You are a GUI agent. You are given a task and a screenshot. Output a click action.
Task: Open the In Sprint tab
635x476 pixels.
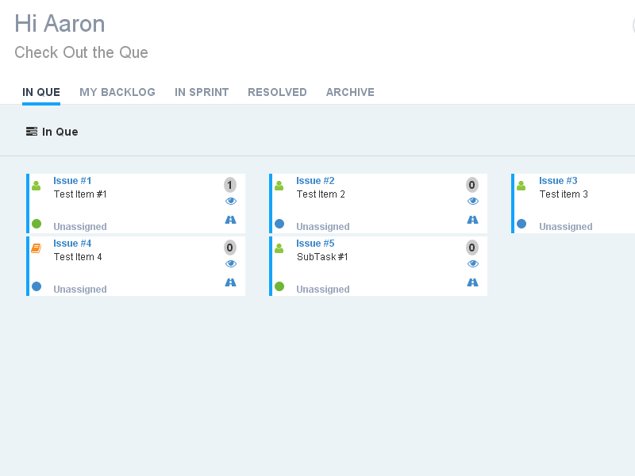(202, 92)
